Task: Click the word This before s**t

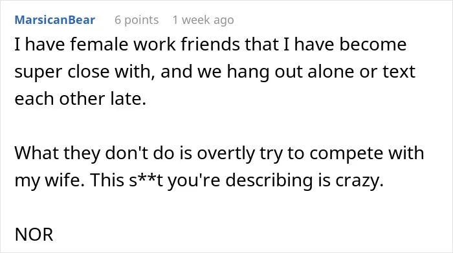Action: (x=107, y=180)
